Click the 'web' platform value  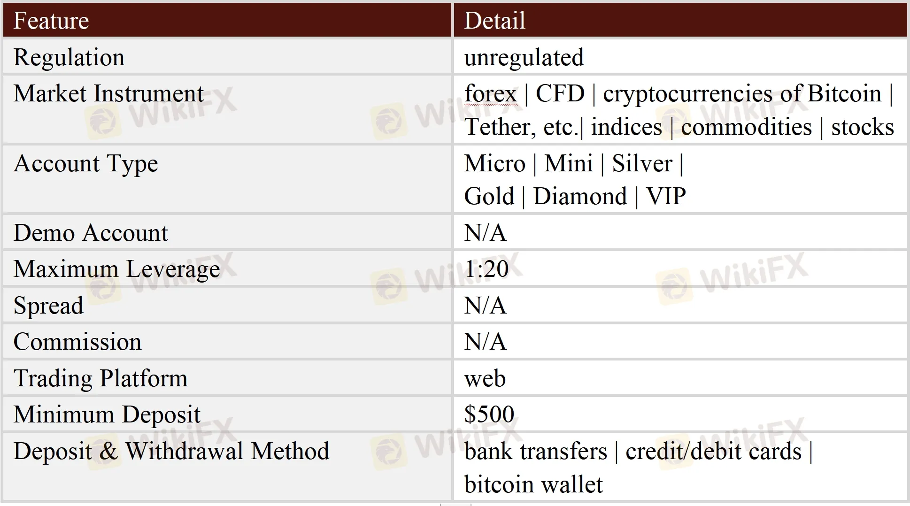(485, 378)
